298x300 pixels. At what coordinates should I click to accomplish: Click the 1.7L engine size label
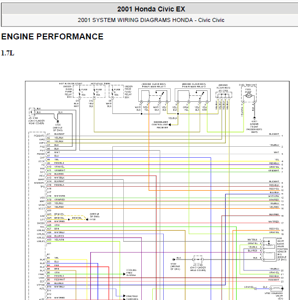7,53
